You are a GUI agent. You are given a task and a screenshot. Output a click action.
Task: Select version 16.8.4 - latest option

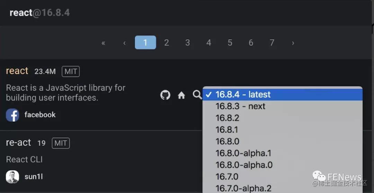coord(283,95)
